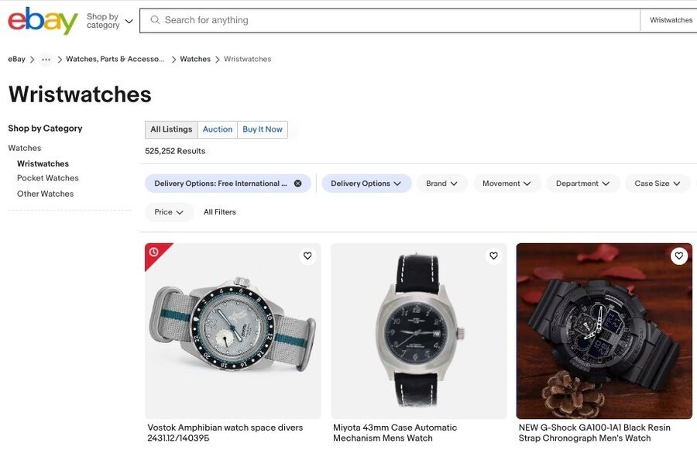
Task: Go to Pocket Watches category
Action: [48, 177]
